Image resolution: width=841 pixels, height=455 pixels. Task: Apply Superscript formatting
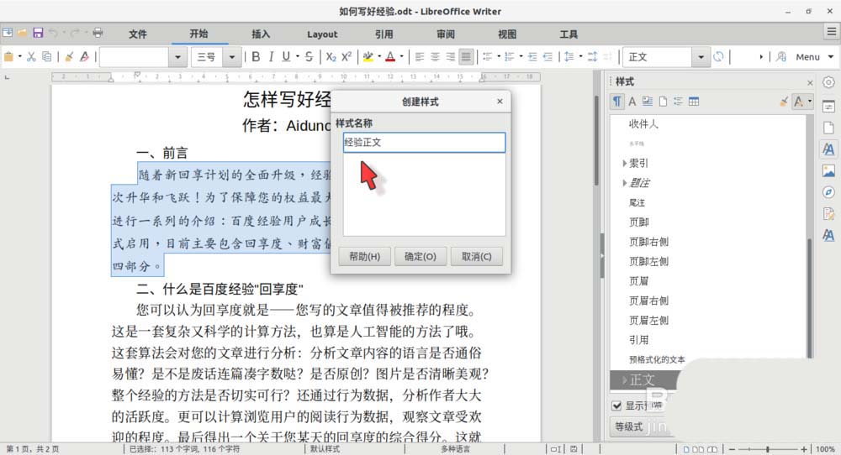point(346,57)
